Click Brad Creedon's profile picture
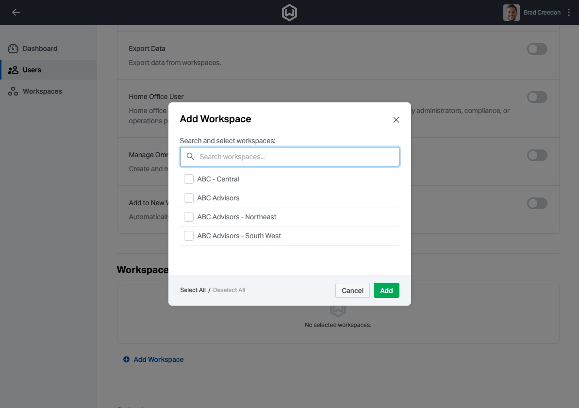Viewport: 579px width, 408px height. click(511, 12)
